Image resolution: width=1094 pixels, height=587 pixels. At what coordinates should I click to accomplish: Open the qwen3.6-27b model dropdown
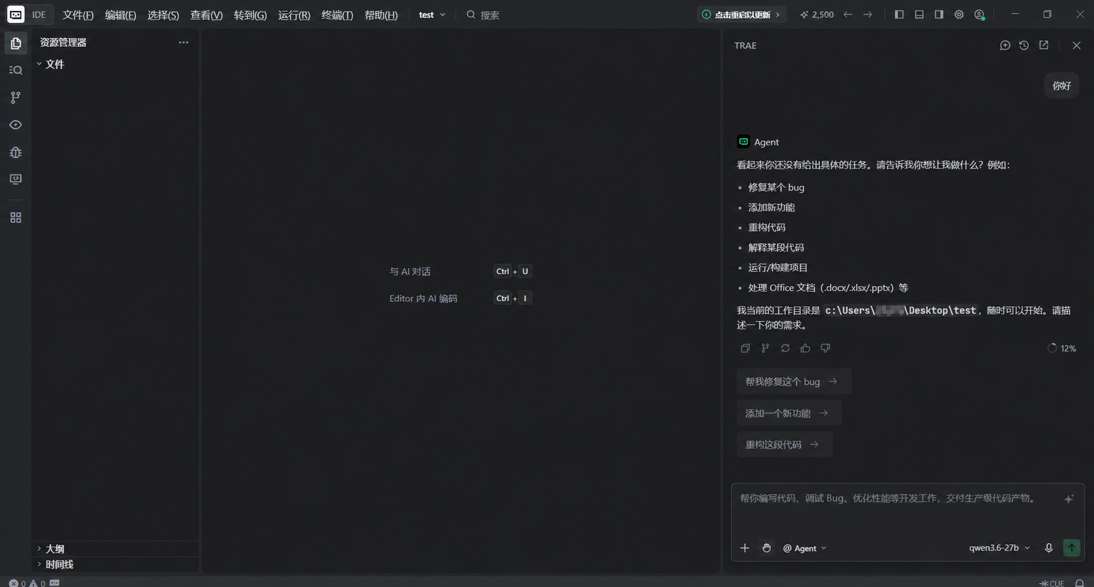999,548
